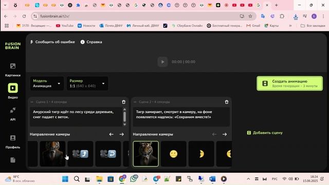Screen dimensions: 329x185
Task: Open the Chrome profile avatar
Action: pos(314,16)
